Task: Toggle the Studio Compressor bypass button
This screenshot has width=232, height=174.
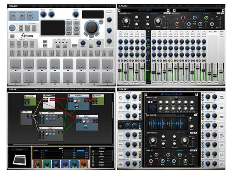Action: (192, 133)
